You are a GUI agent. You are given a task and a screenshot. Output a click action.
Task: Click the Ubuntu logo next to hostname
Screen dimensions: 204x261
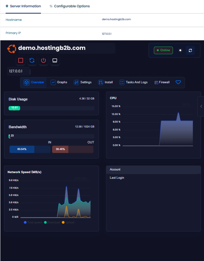point(12,48)
